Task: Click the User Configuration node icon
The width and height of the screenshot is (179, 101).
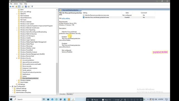Action: click(x=13, y=86)
